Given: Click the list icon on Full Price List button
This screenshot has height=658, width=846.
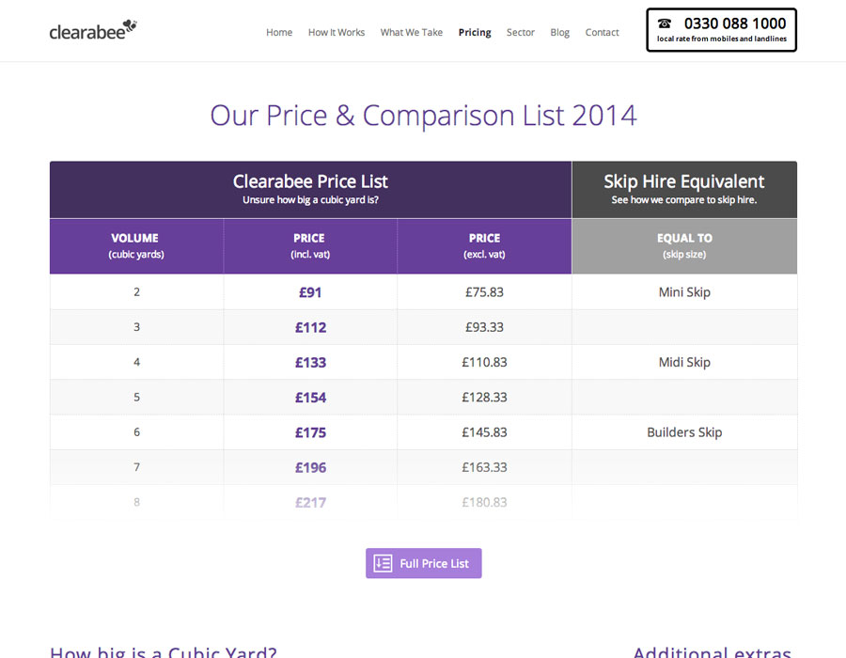Looking at the screenshot, I should pyautogui.click(x=383, y=563).
